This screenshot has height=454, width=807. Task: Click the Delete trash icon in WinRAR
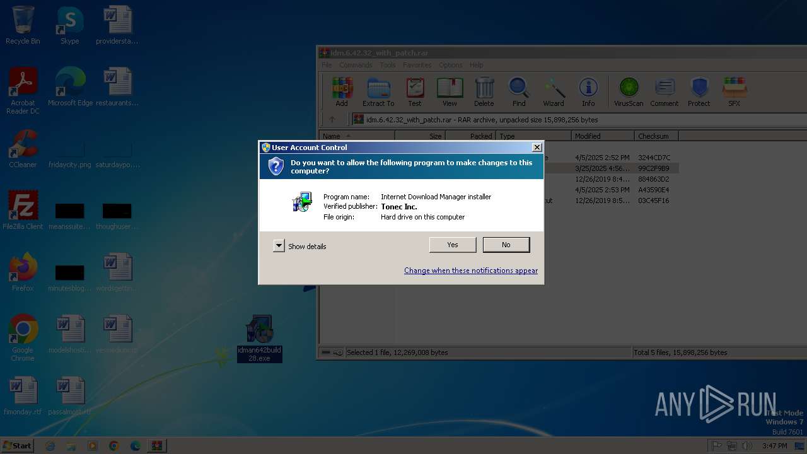tap(484, 92)
